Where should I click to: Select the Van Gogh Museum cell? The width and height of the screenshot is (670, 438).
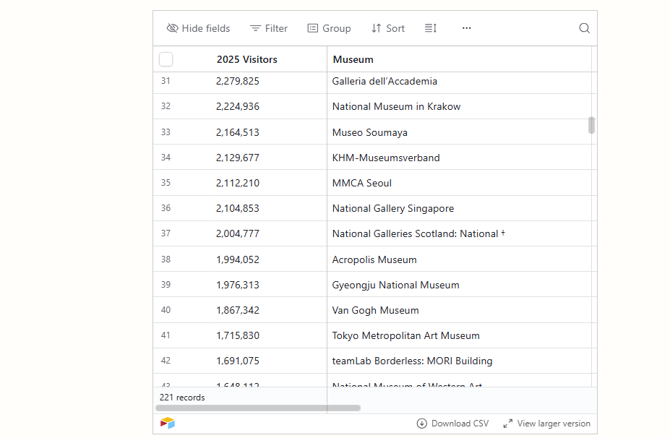376,310
